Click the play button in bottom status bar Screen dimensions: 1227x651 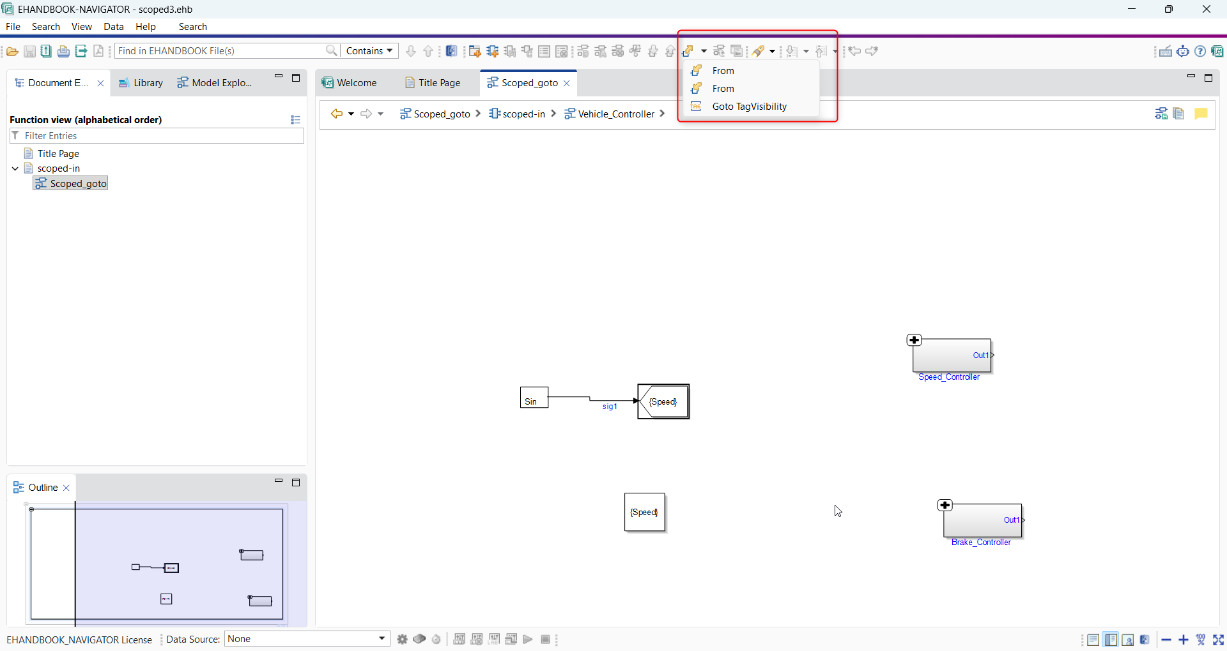click(x=528, y=640)
